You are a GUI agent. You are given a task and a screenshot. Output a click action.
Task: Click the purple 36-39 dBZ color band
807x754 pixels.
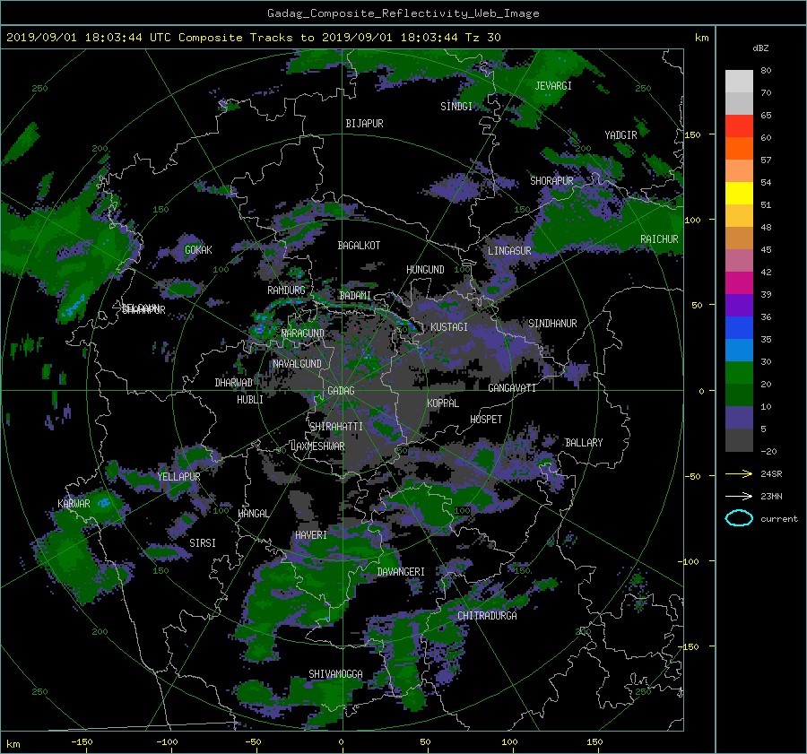pyautogui.click(x=739, y=305)
